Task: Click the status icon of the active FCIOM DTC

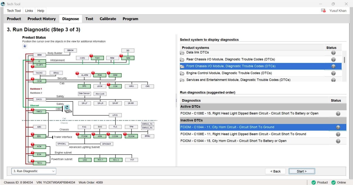Action: click(338, 114)
